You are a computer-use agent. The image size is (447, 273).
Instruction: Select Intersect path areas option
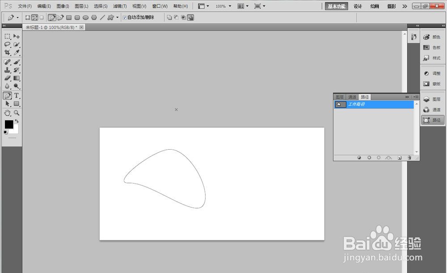click(183, 18)
